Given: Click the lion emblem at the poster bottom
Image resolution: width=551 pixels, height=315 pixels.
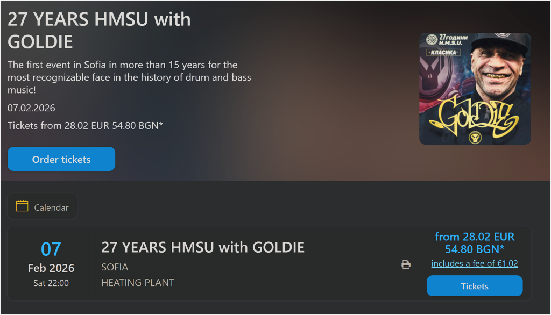Looking at the screenshot, I should point(475,138).
